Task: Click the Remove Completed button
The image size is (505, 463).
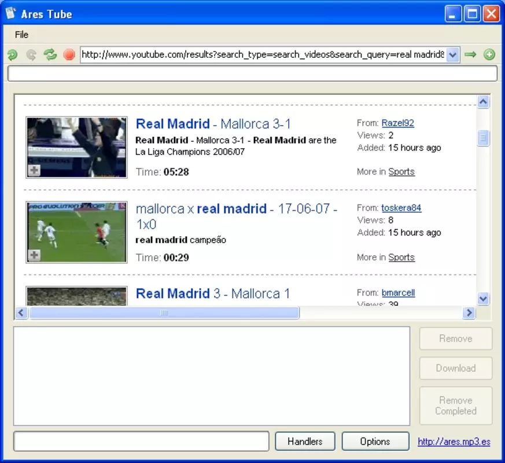Action: [456, 406]
